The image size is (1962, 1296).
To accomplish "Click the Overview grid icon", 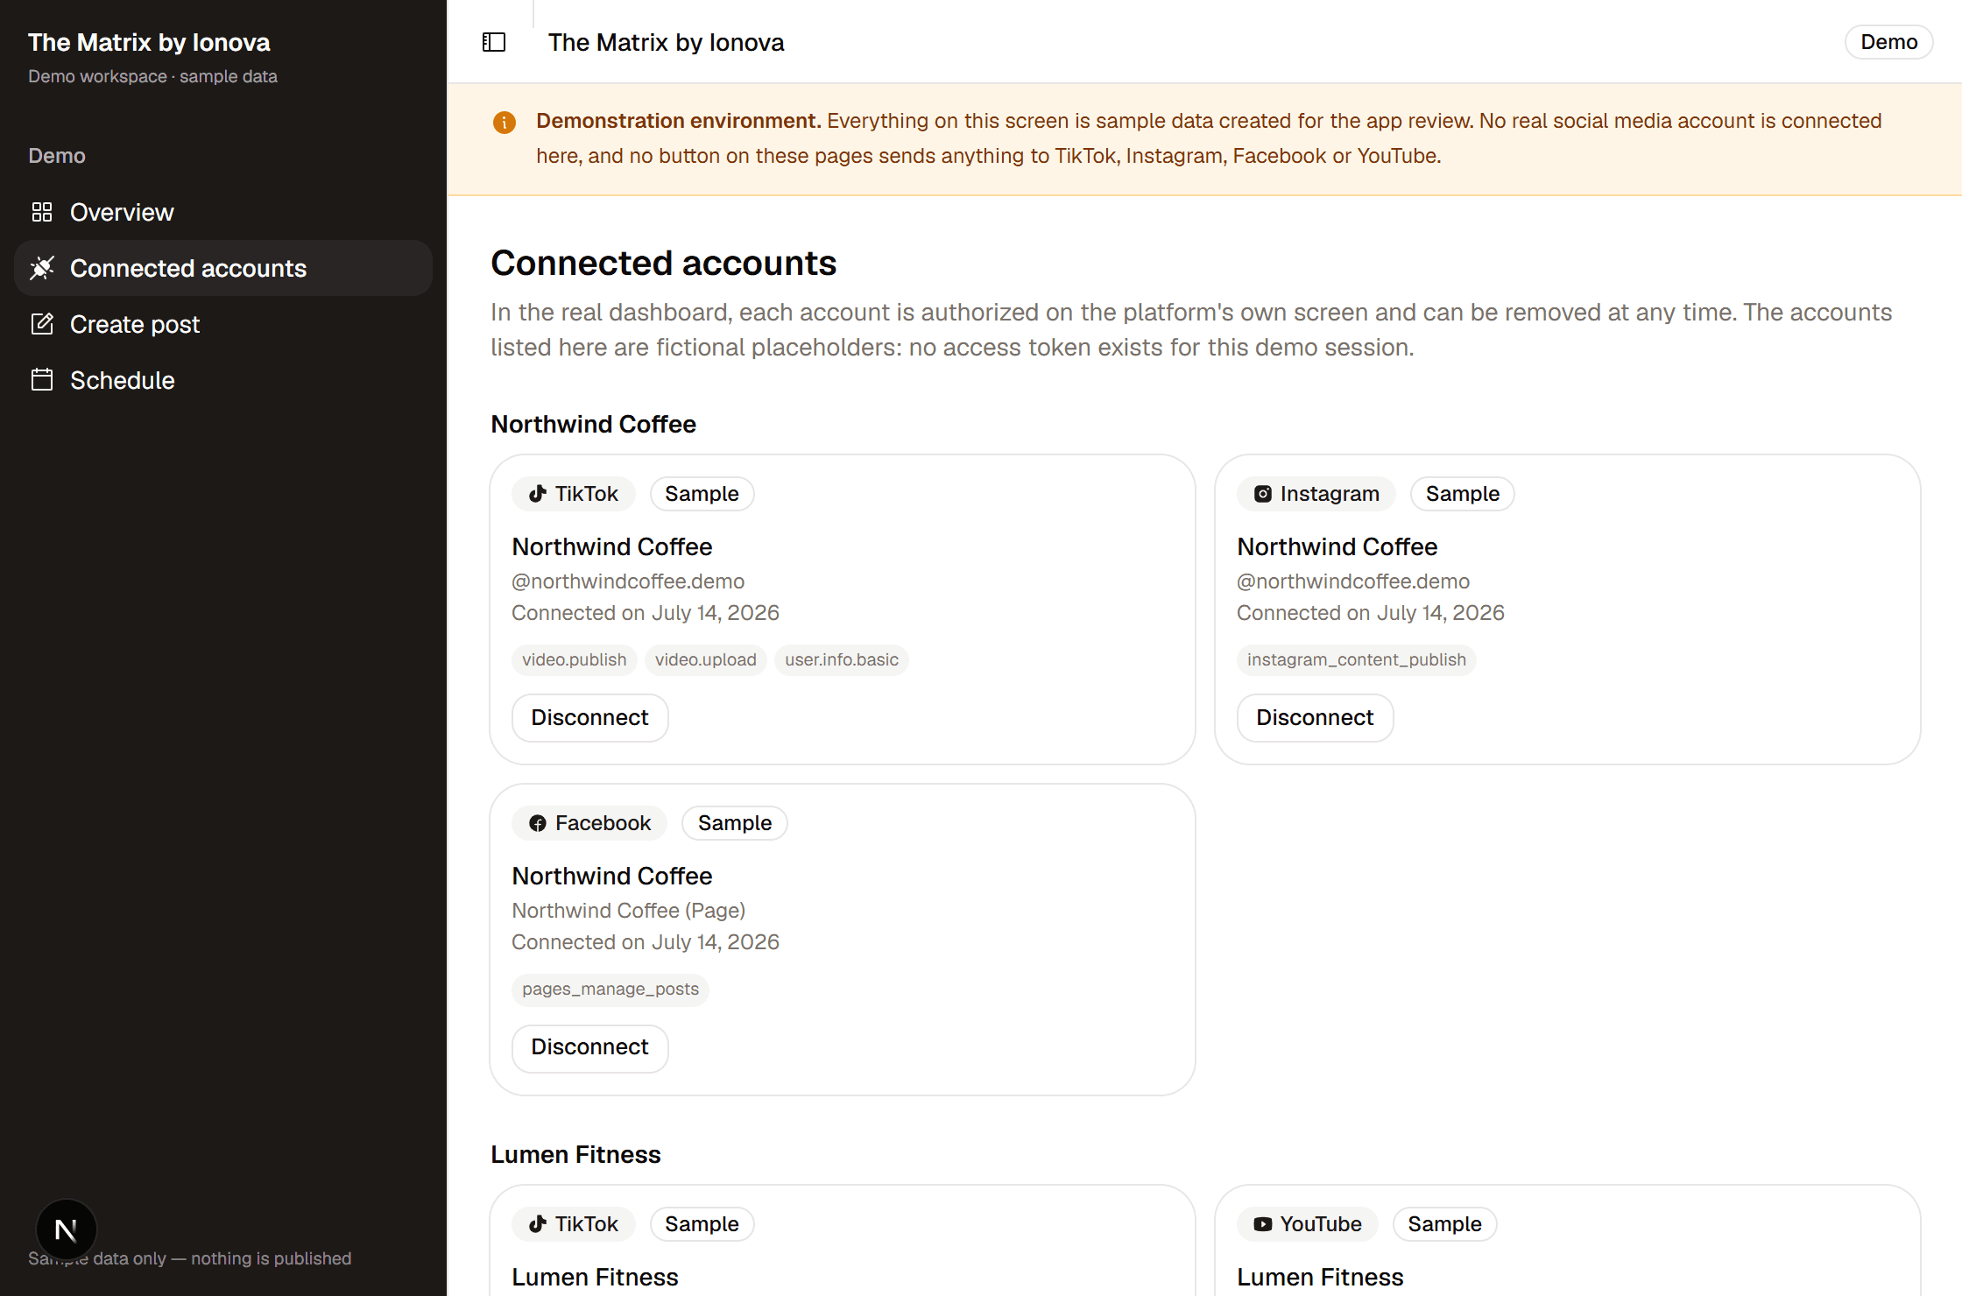I will click(42, 212).
